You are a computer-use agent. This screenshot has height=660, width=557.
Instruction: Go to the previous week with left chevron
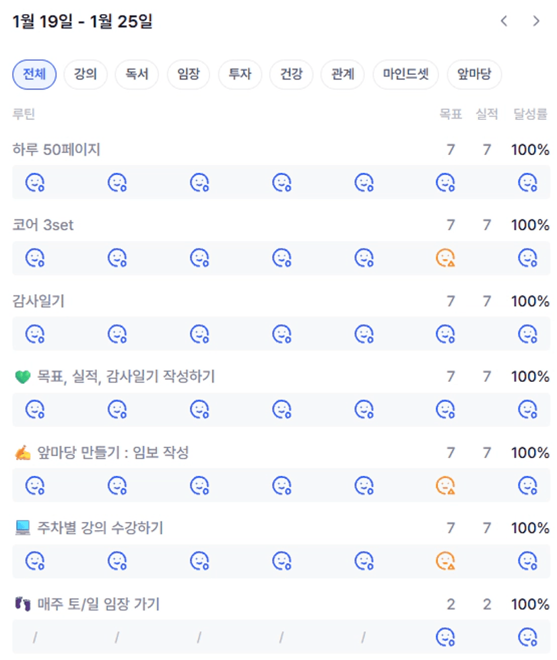click(x=504, y=22)
